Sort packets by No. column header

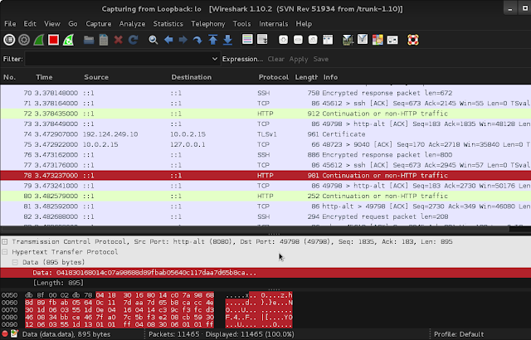tap(9, 77)
